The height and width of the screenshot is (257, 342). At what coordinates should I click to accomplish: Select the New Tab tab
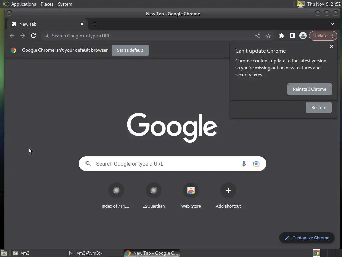[47, 24]
